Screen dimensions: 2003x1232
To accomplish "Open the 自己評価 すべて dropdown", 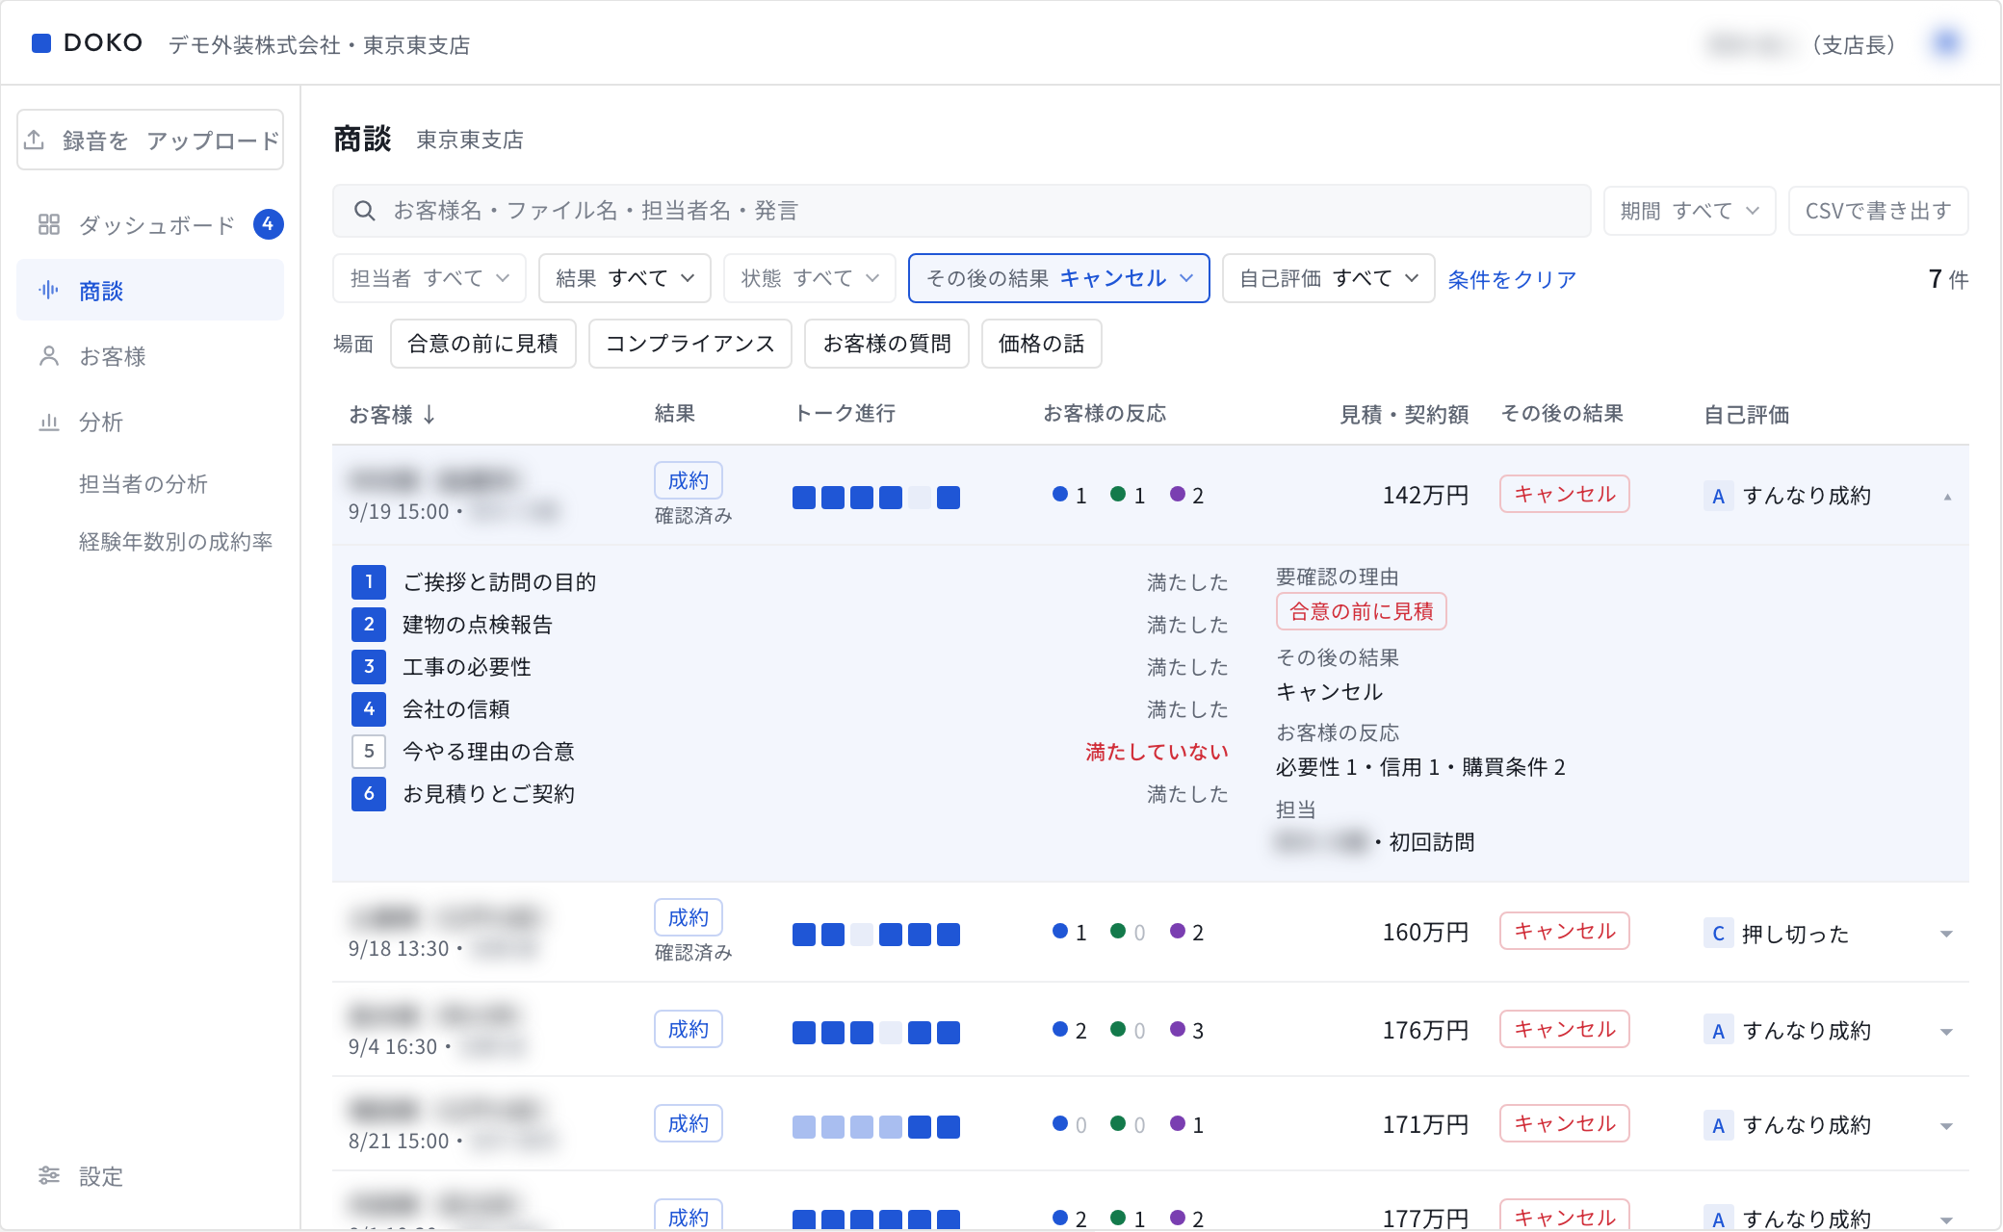I will coord(1329,278).
